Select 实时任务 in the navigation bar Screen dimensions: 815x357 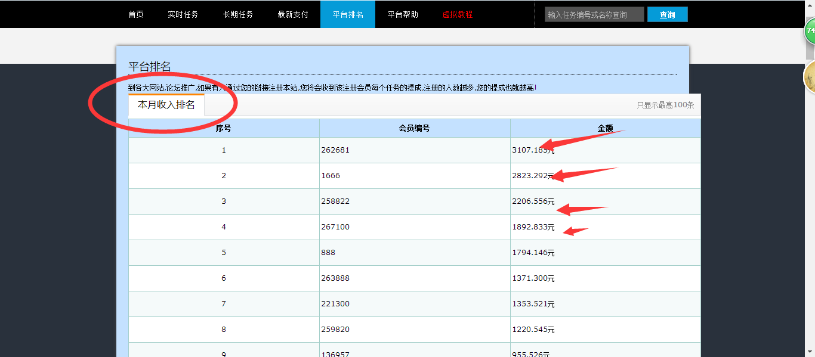[183, 14]
